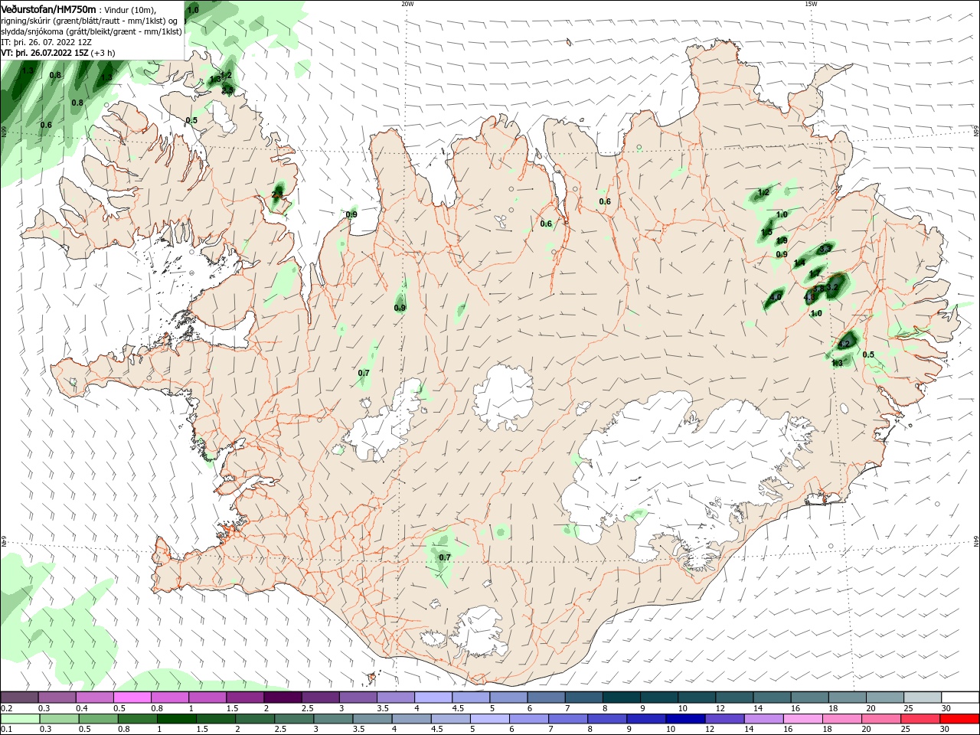This screenshot has height=735, width=980.
Task: Pick the red-pink rain swatch starting at 25
Action: [x=921, y=719]
